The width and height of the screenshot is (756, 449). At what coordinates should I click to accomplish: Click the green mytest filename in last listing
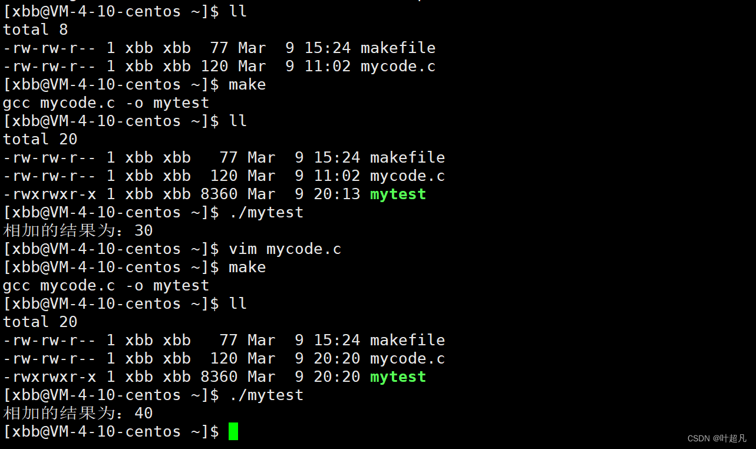[398, 377]
